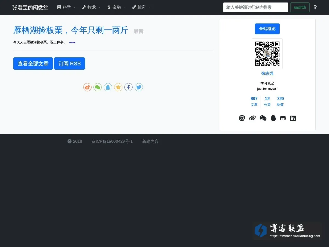Viewport: 329px width, 247px height.
Task: Click 查看全部文章 button
Action: [33, 63]
